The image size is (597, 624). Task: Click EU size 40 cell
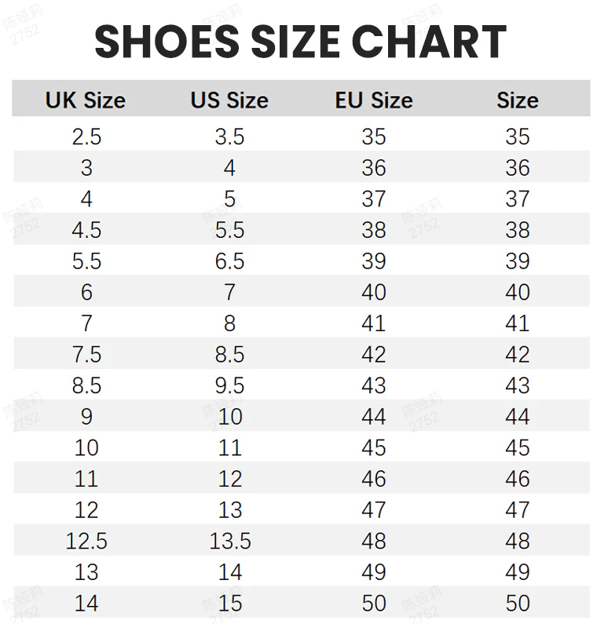pos(374,292)
